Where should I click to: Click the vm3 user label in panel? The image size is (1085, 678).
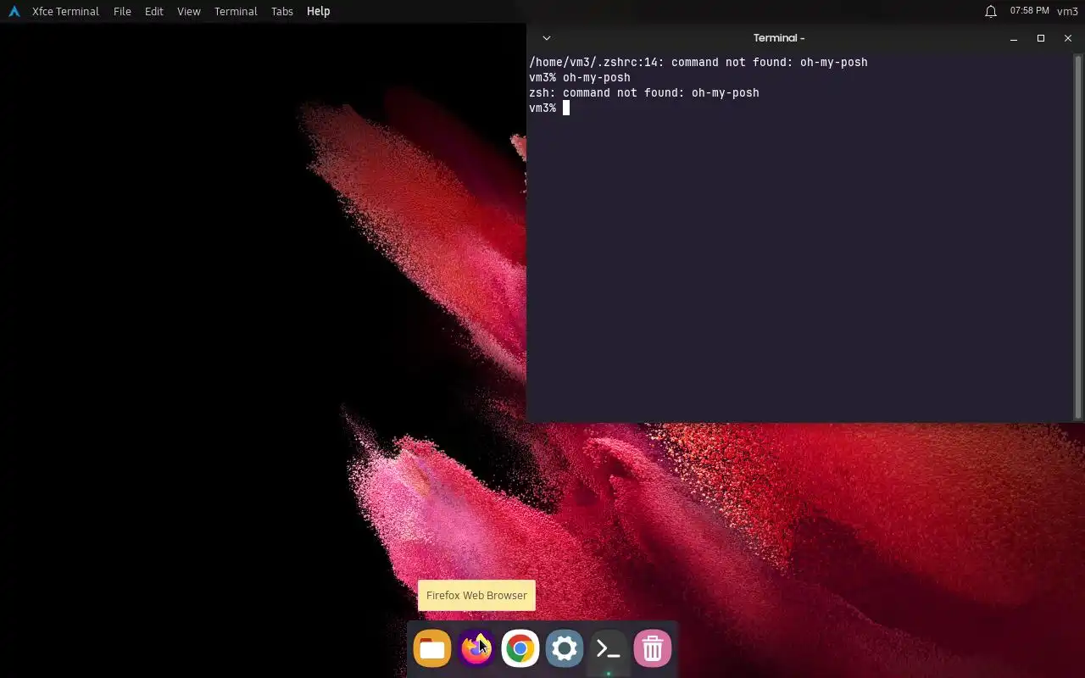pos(1067,11)
